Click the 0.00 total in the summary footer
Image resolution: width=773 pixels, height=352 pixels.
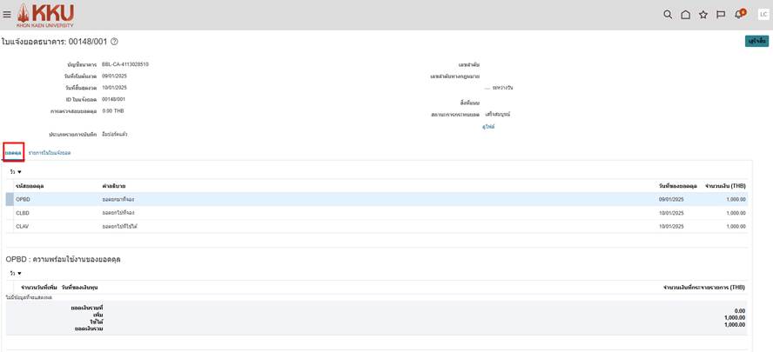[x=739, y=311]
